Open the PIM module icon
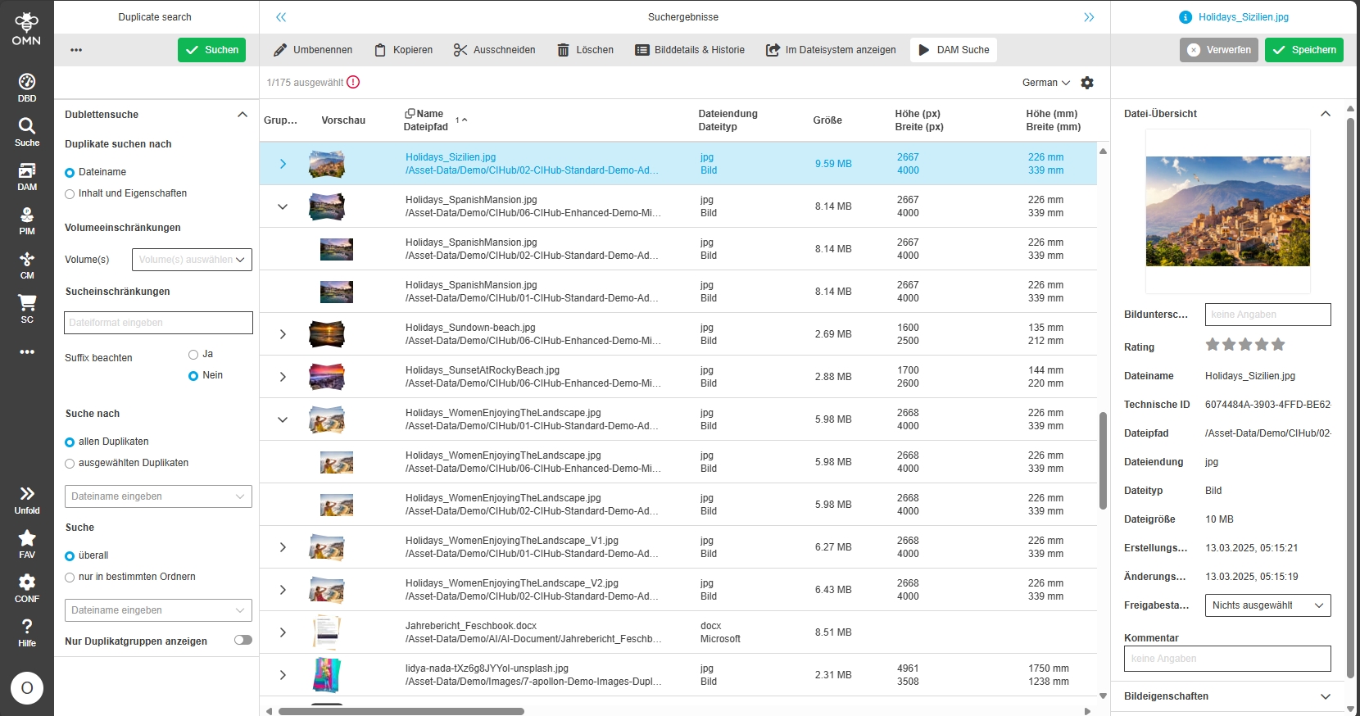1360x716 pixels. pyautogui.click(x=27, y=220)
